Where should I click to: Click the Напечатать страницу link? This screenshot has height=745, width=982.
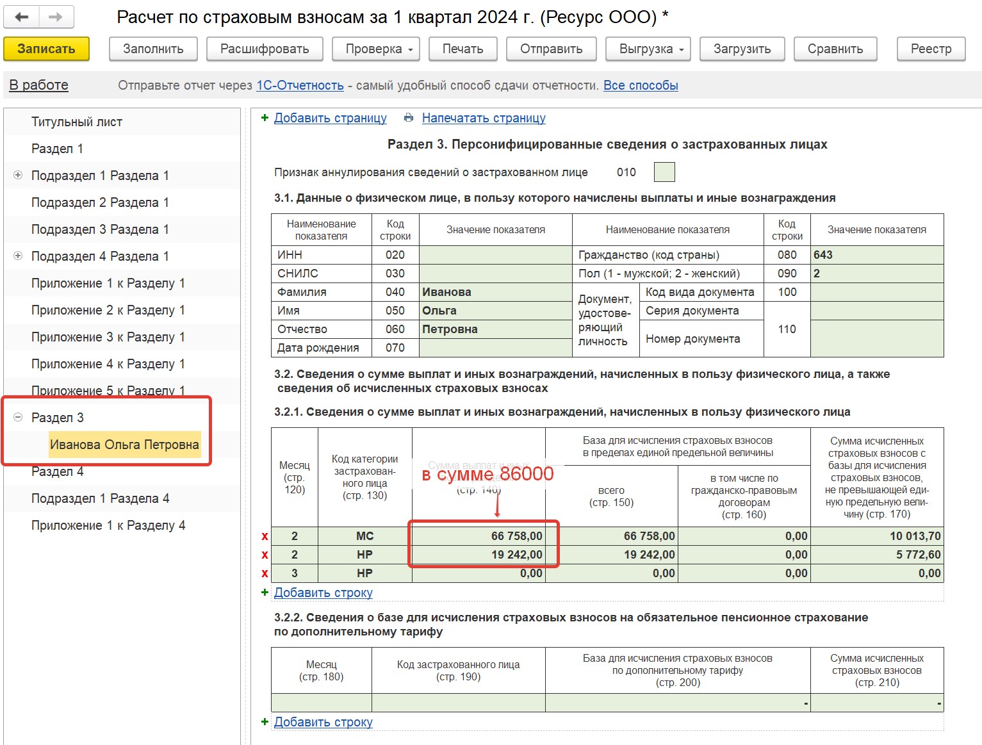pos(484,118)
